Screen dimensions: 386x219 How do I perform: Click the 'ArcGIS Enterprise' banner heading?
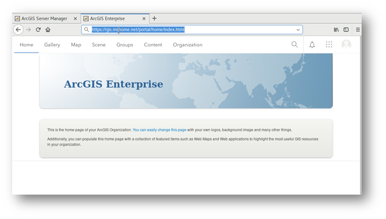pyautogui.click(x=114, y=84)
